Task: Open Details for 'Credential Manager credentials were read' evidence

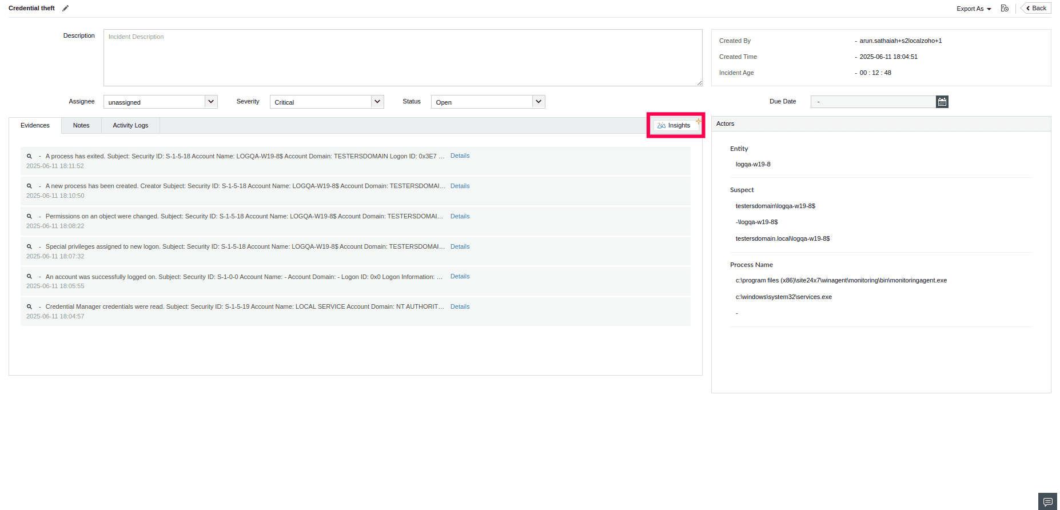Action: pos(460,306)
